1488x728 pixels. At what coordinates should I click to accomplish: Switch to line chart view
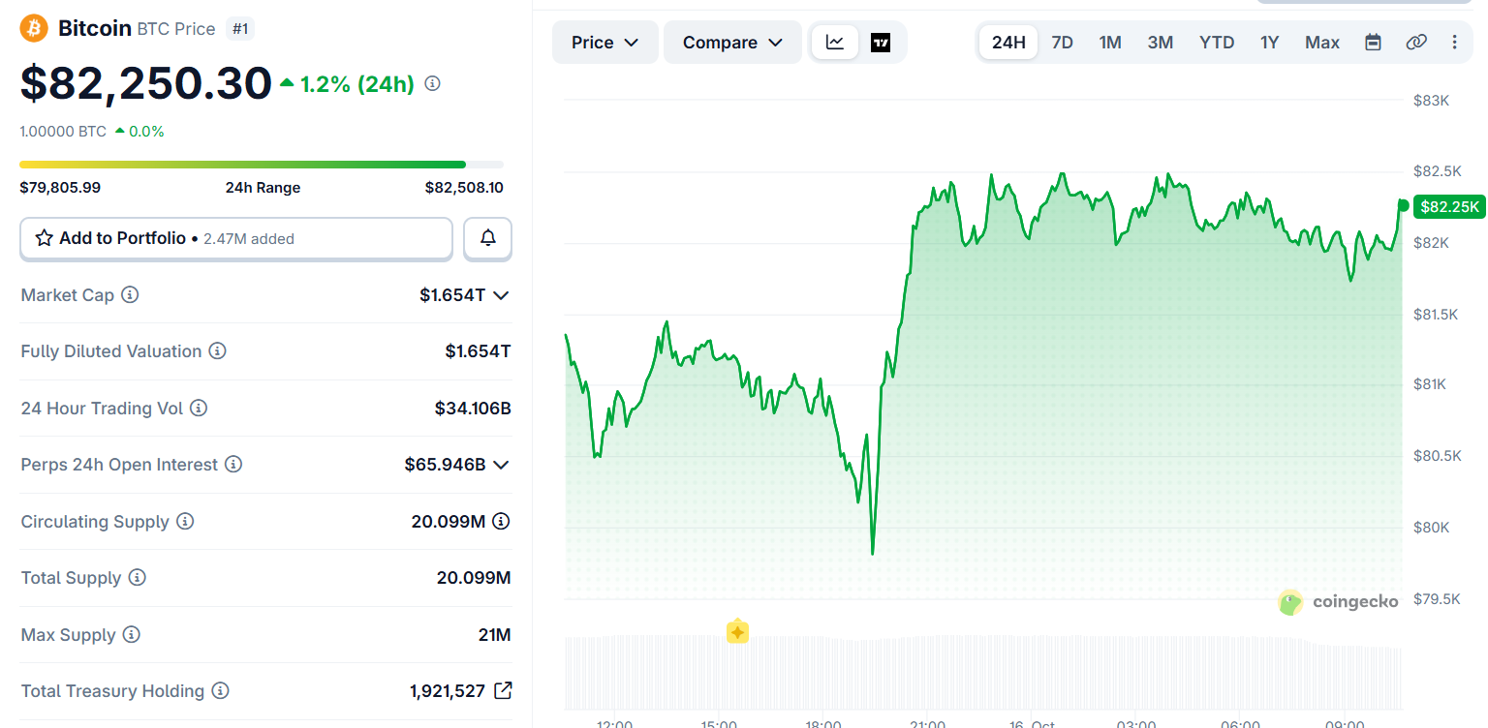coord(835,43)
